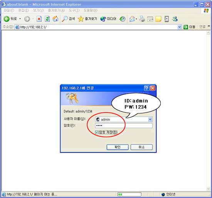Open the Search (검색) magnifier icon
This screenshot has height=198, width=212.
[x=64, y=19]
